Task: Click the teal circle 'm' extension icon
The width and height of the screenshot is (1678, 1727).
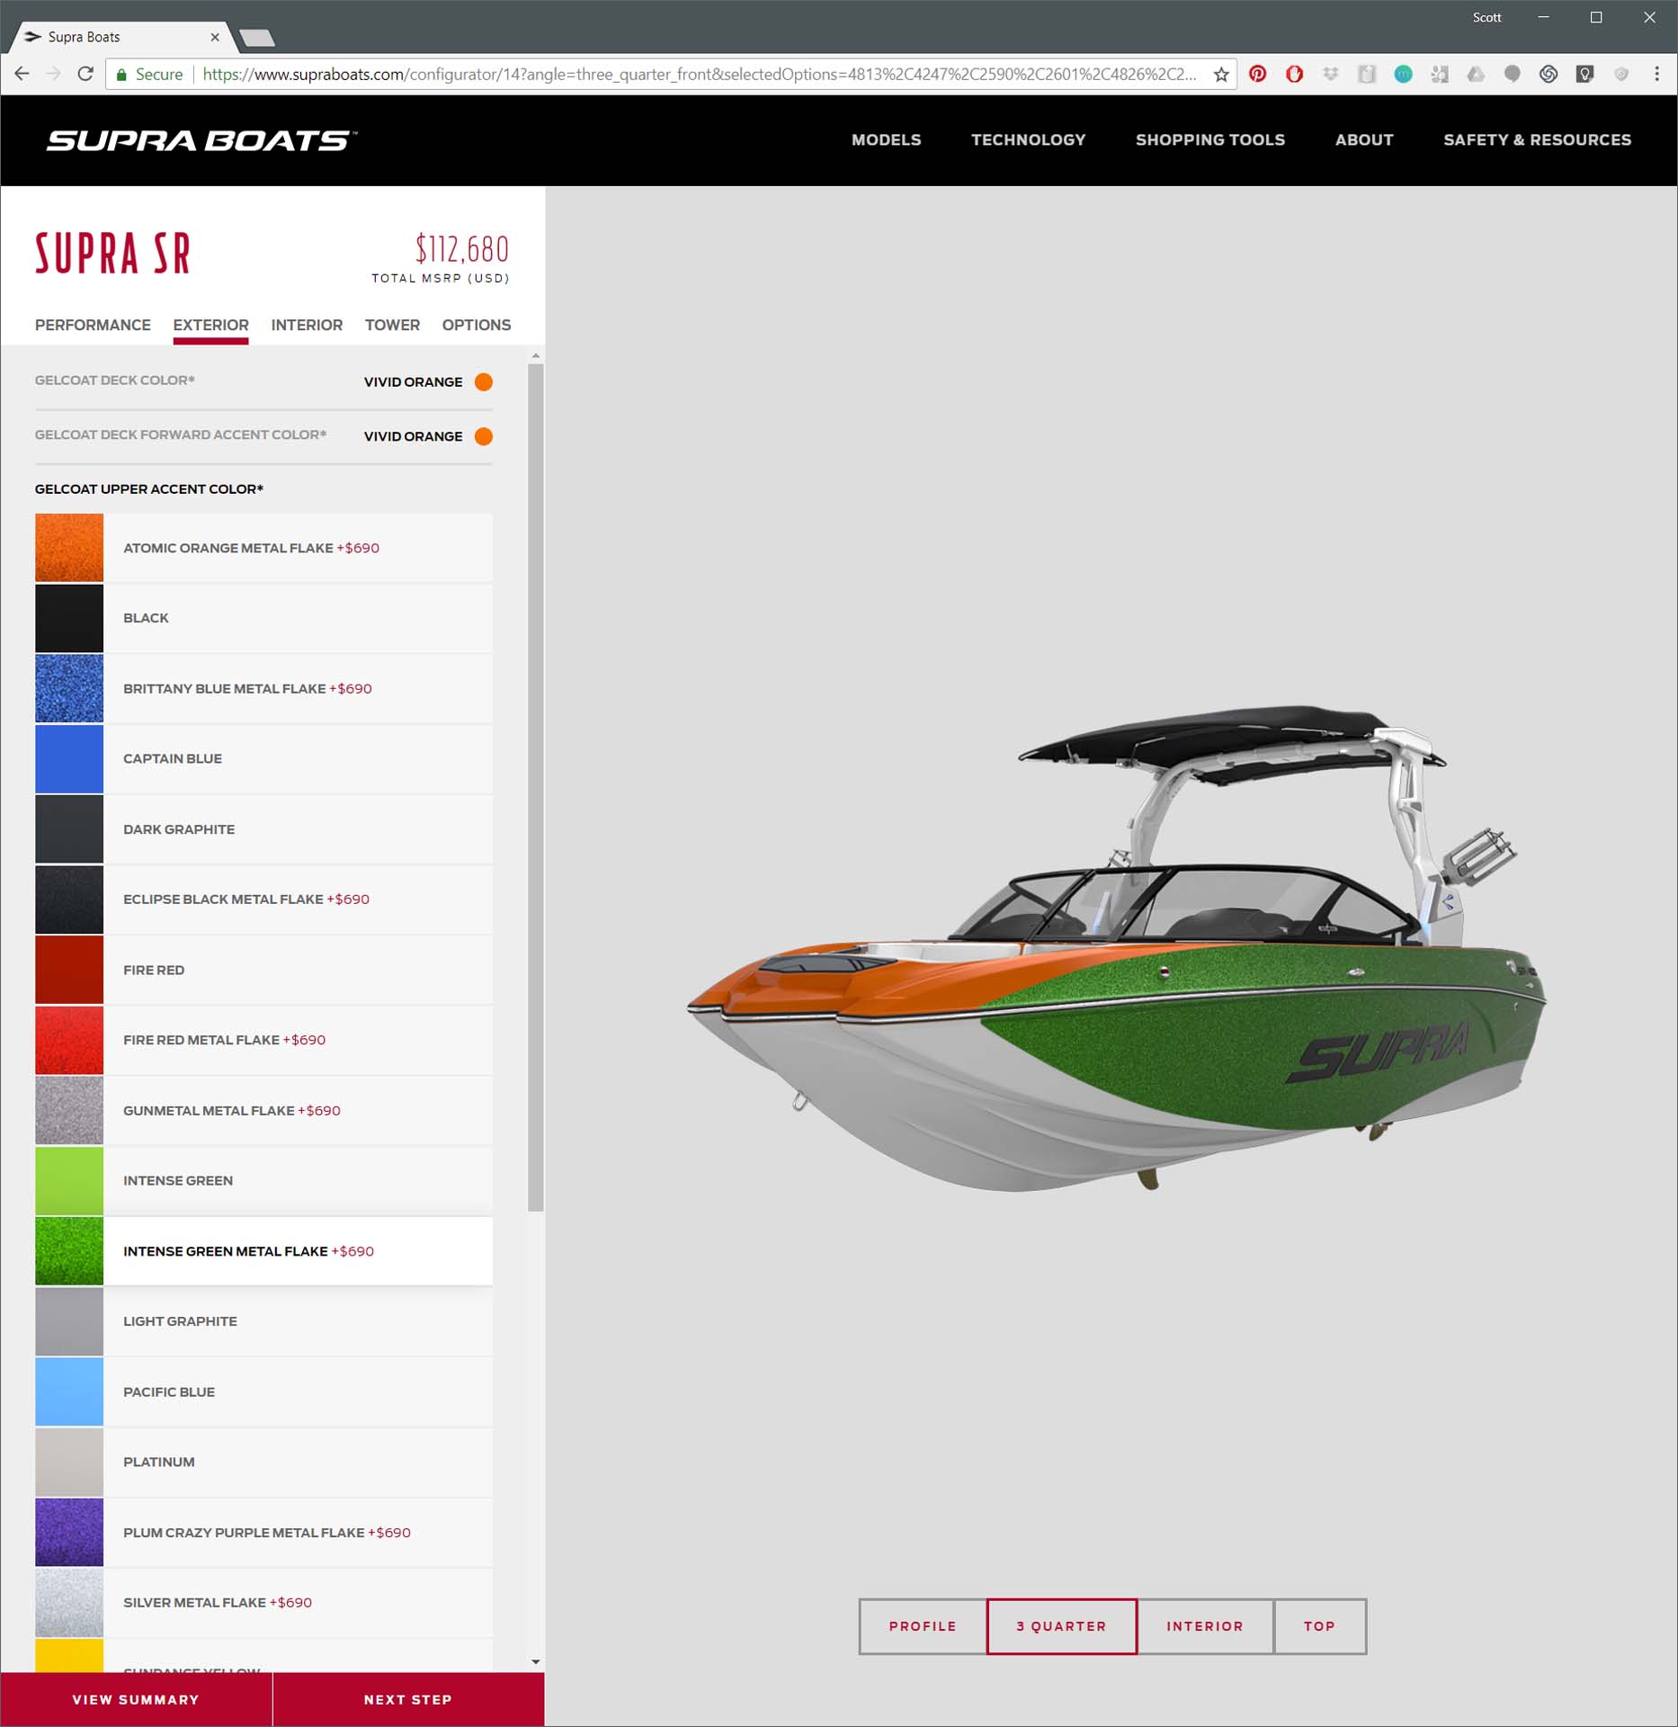Action: [1403, 74]
